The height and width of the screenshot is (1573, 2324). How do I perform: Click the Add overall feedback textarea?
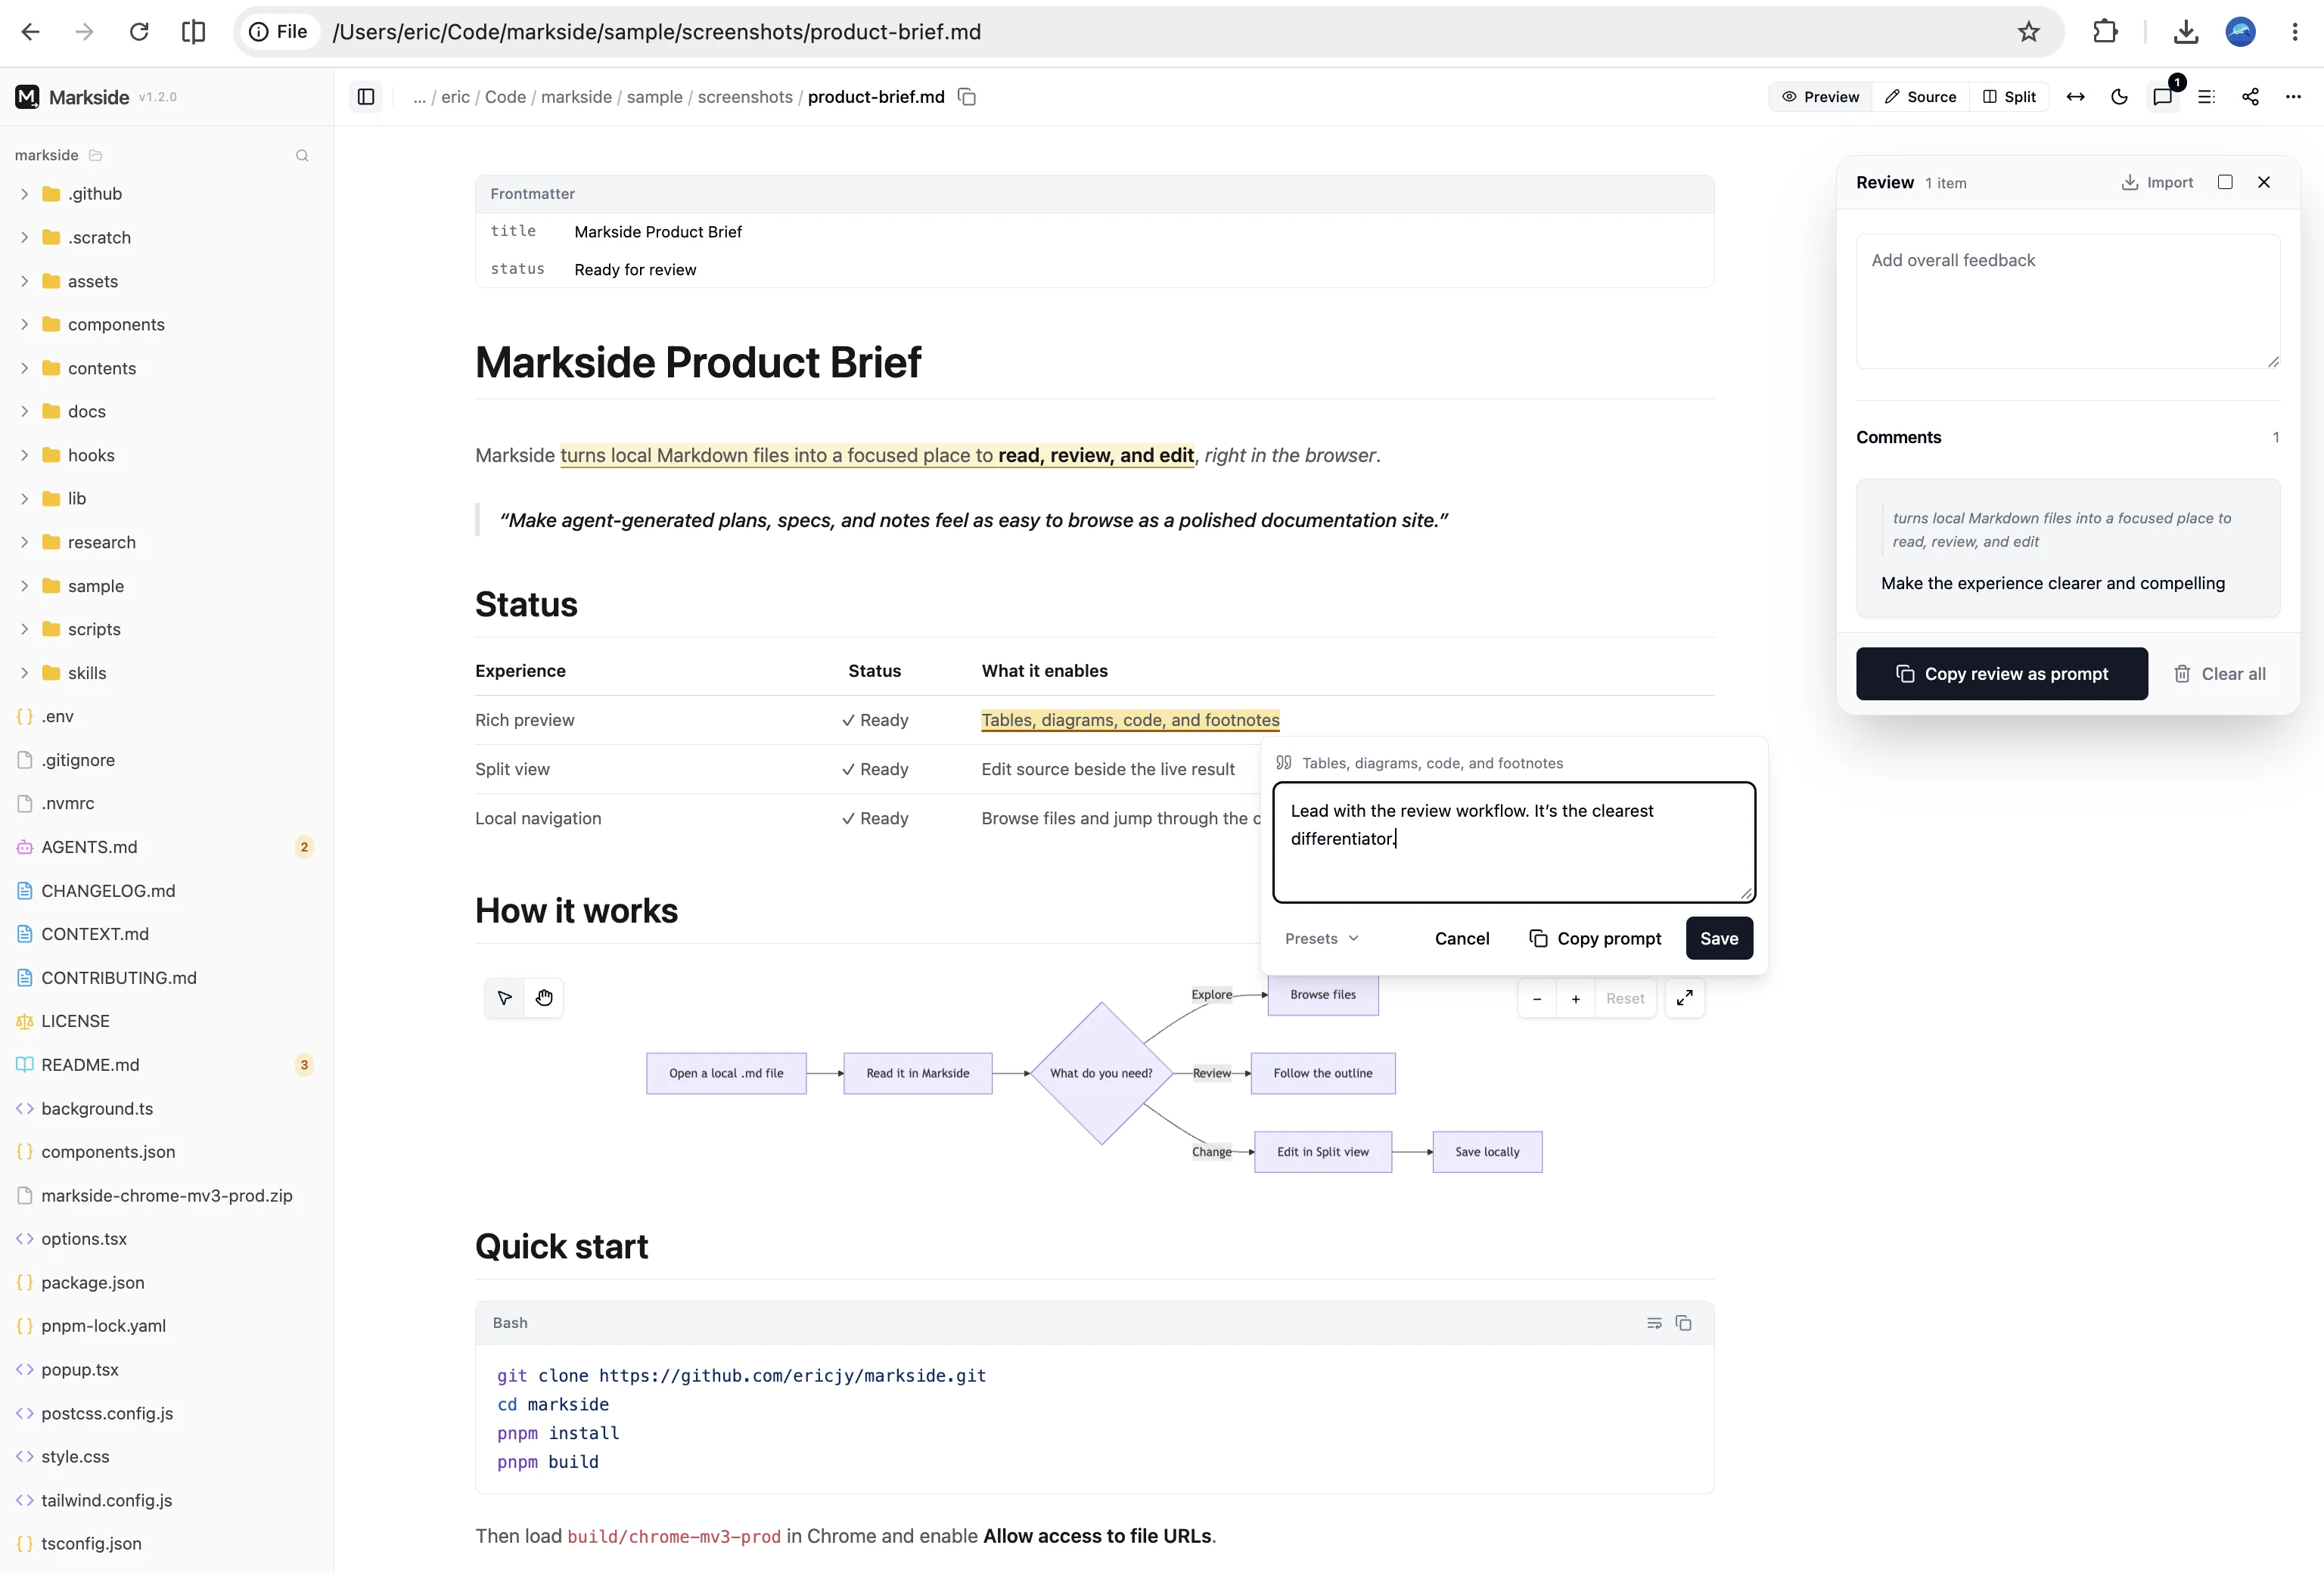click(x=2068, y=301)
